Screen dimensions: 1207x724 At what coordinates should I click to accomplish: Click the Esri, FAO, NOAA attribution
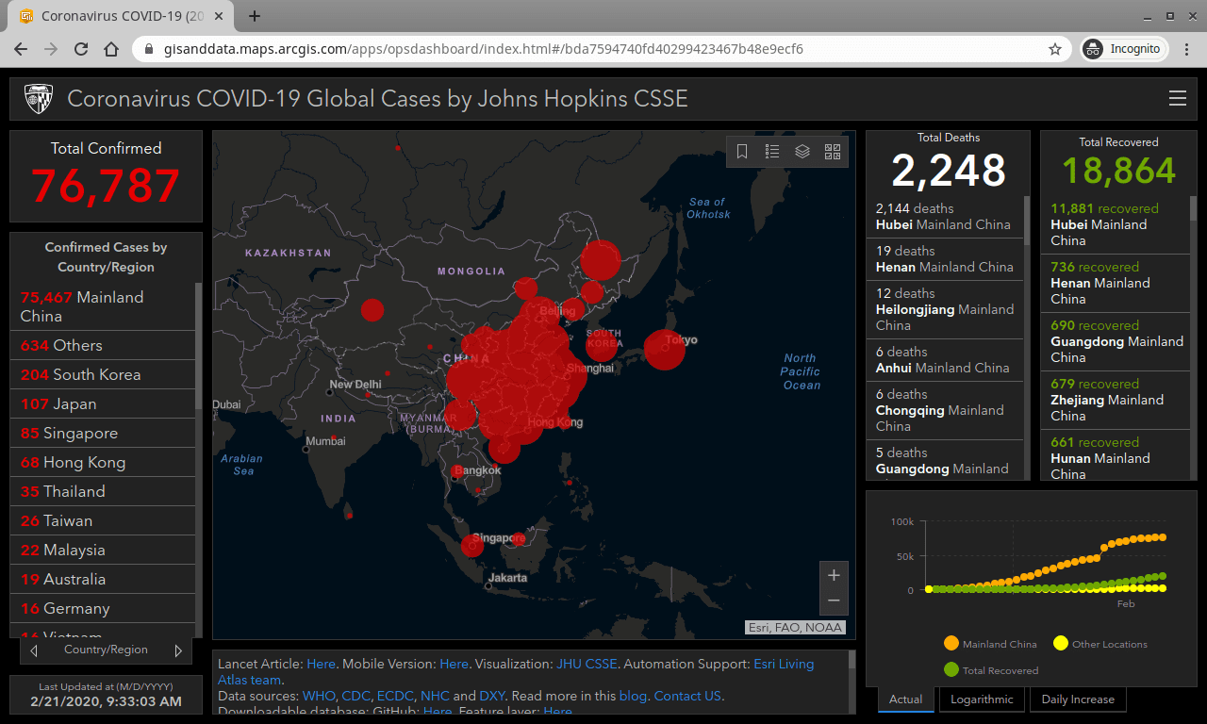click(795, 627)
